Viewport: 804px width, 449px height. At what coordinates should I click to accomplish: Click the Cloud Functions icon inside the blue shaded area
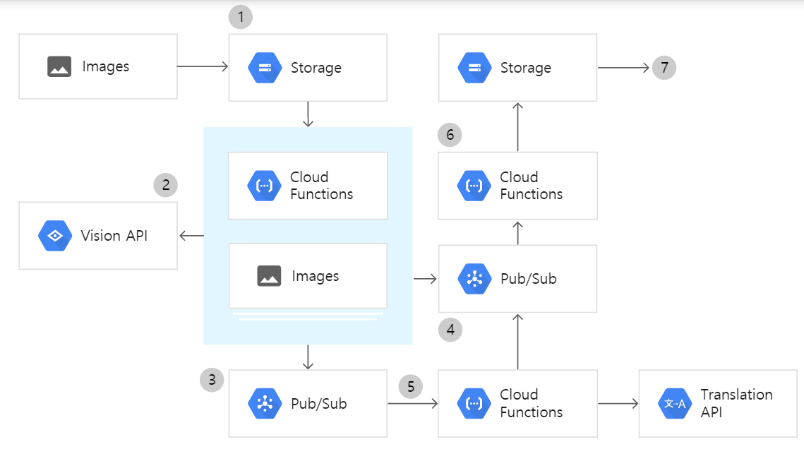264,186
